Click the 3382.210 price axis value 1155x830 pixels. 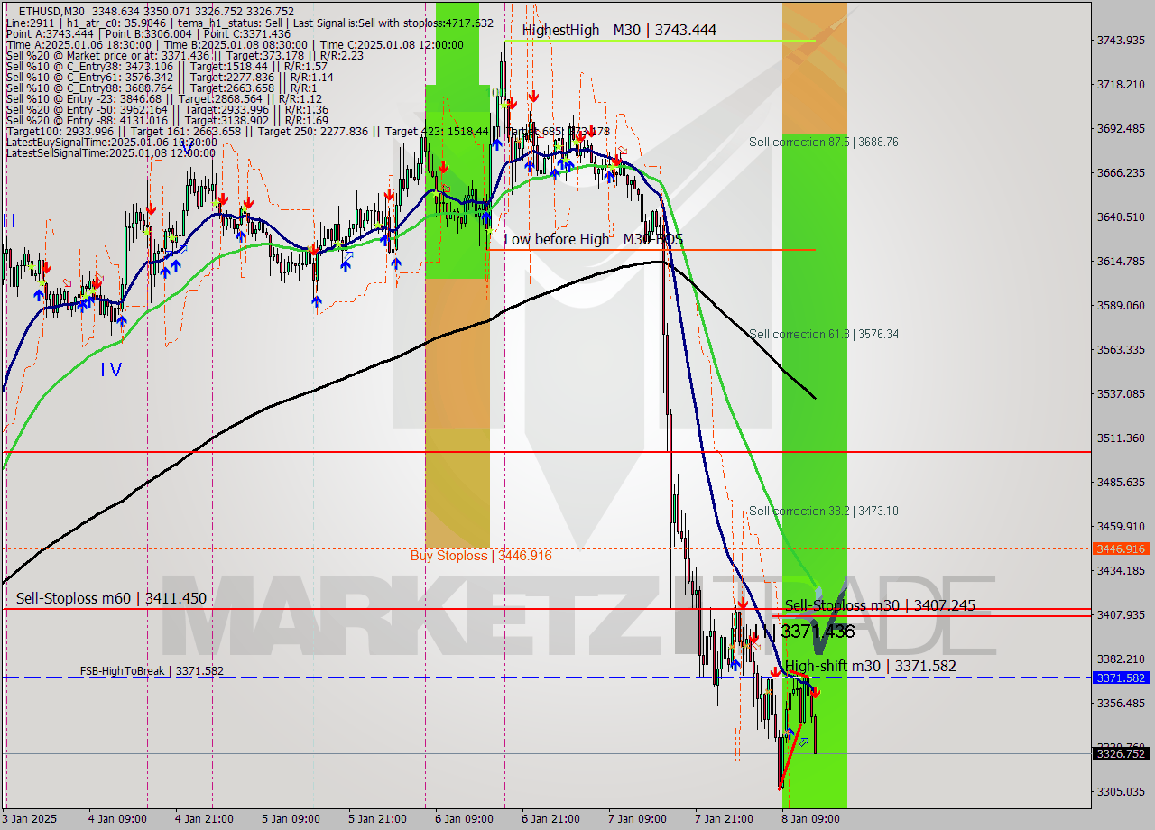point(1120,659)
